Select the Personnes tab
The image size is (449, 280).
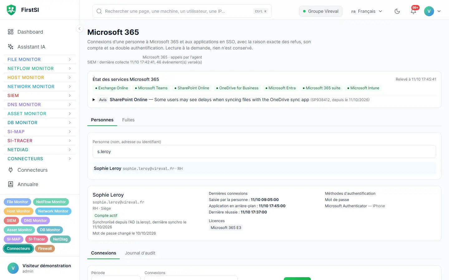coord(102,120)
